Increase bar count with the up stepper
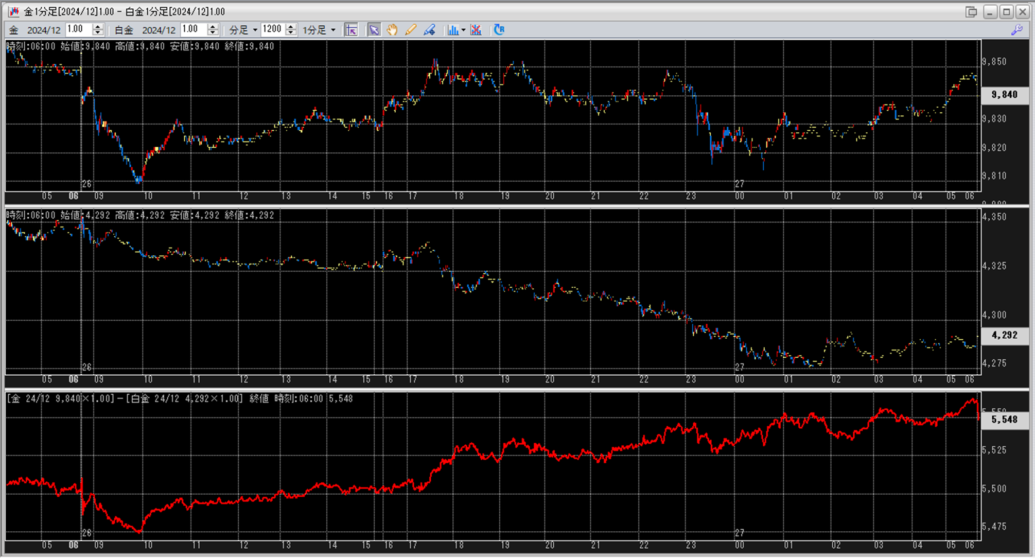 pyautogui.click(x=291, y=27)
